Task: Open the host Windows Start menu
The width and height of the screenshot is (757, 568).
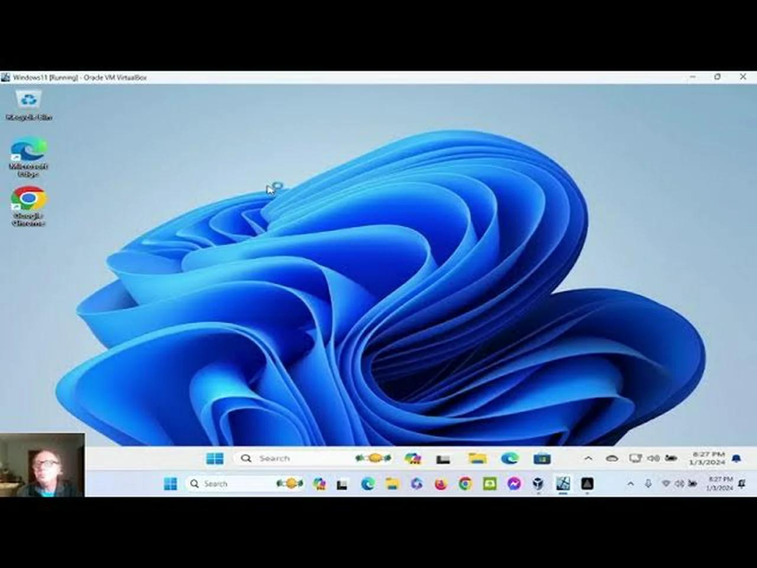Action: (x=170, y=483)
